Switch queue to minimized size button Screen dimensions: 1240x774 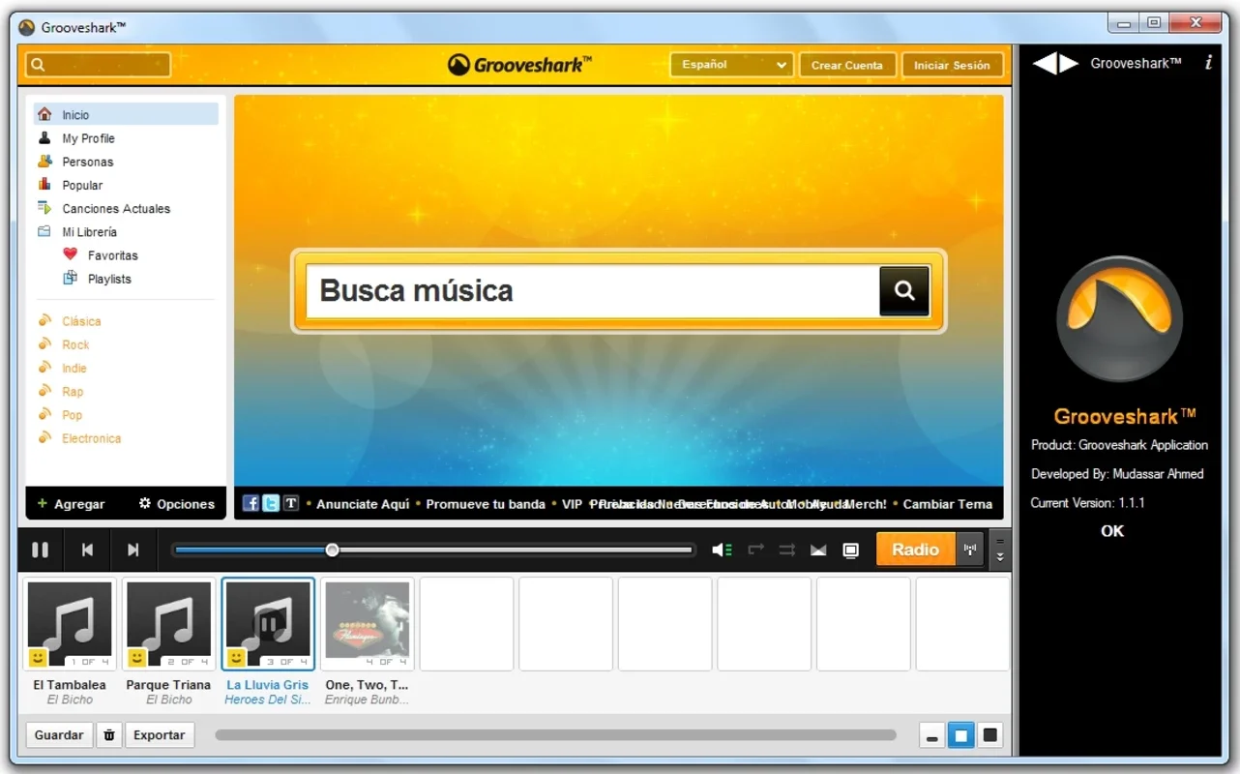(x=932, y=736)
